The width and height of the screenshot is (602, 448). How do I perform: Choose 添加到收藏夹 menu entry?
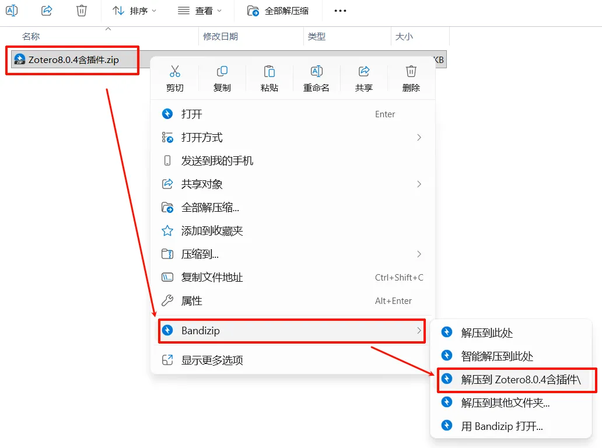pyautogui.click(x=293, y=231)
